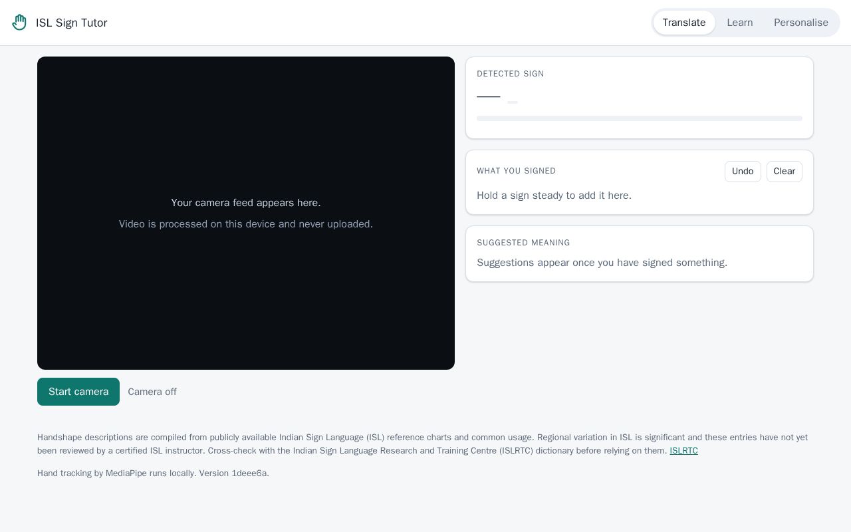Open the ISLRTC dictionary link
The image size is (851, 532).
tap(683, 451)
